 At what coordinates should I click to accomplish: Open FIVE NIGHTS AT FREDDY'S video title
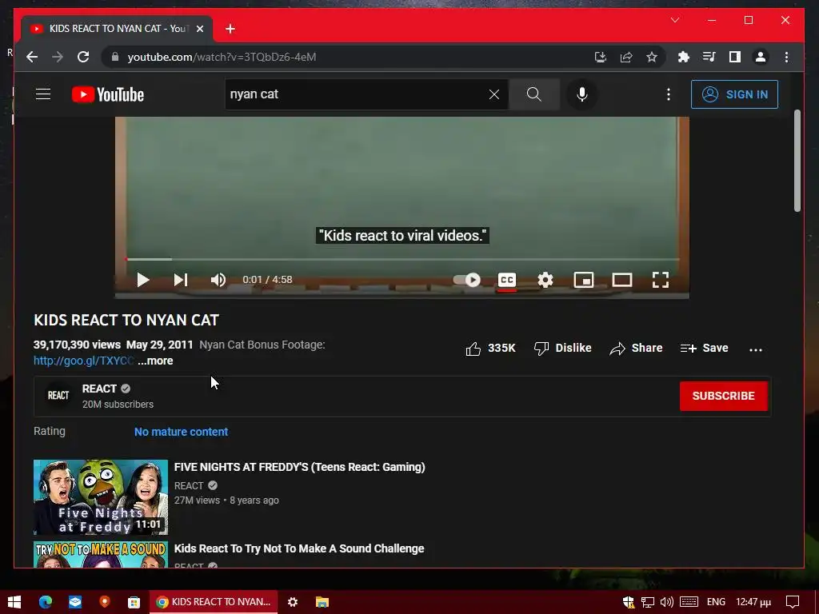[299, 467]
